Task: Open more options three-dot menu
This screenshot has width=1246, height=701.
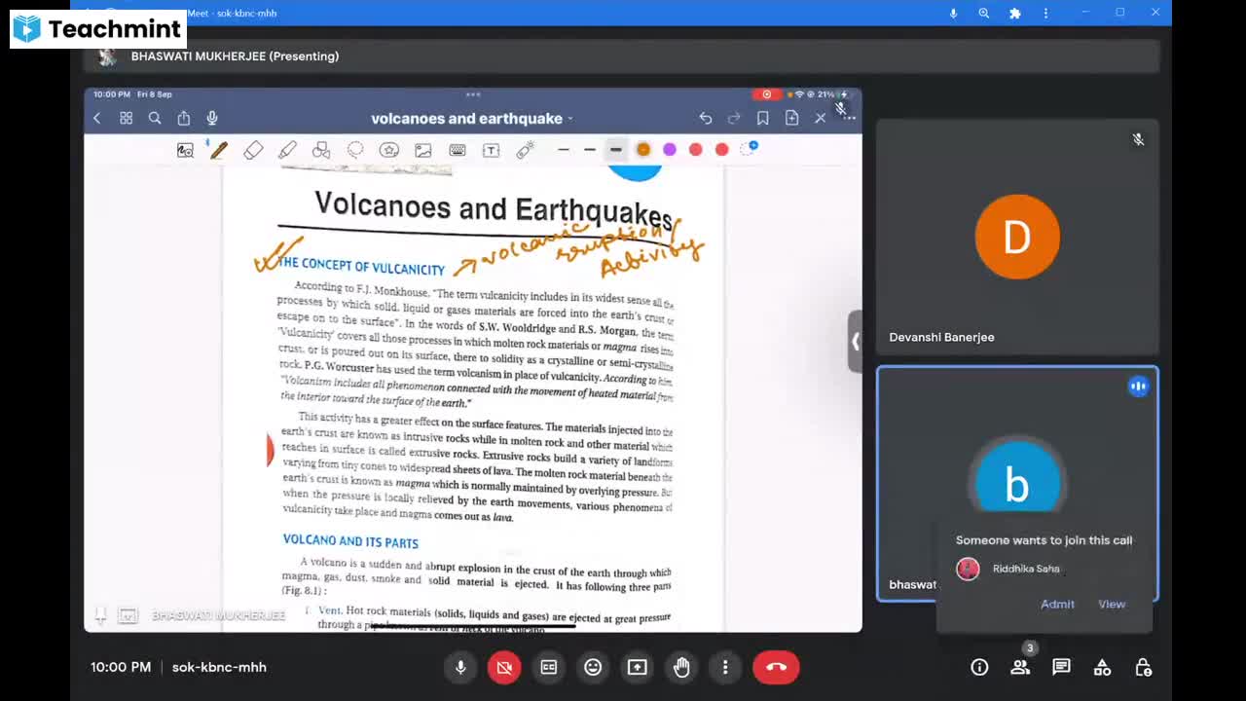Action: pos(725,667)
